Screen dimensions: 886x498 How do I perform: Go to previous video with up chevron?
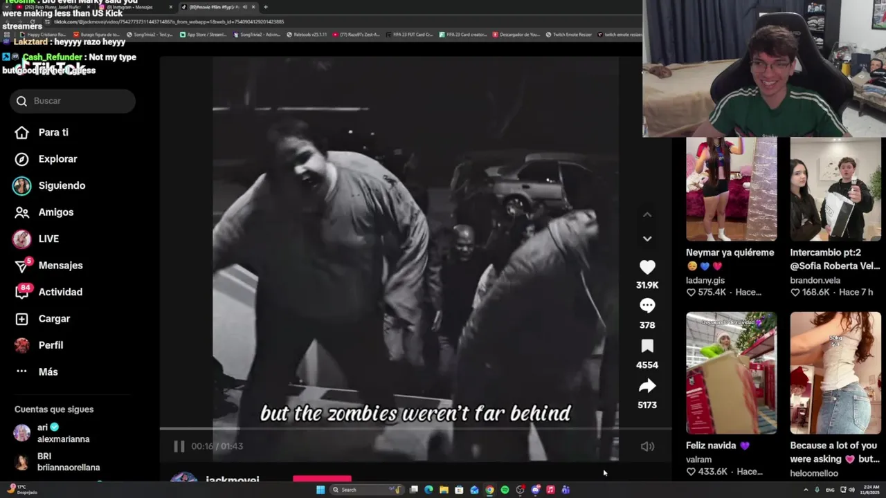[x=647, y=215]
